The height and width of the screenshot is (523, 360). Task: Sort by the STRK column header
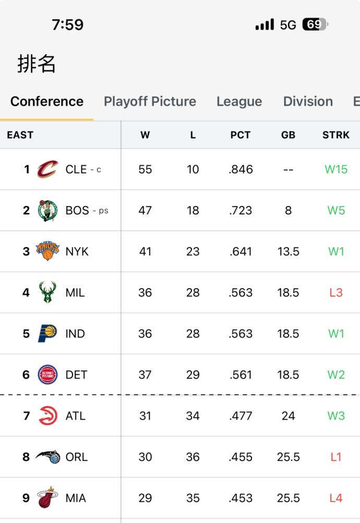335,135
